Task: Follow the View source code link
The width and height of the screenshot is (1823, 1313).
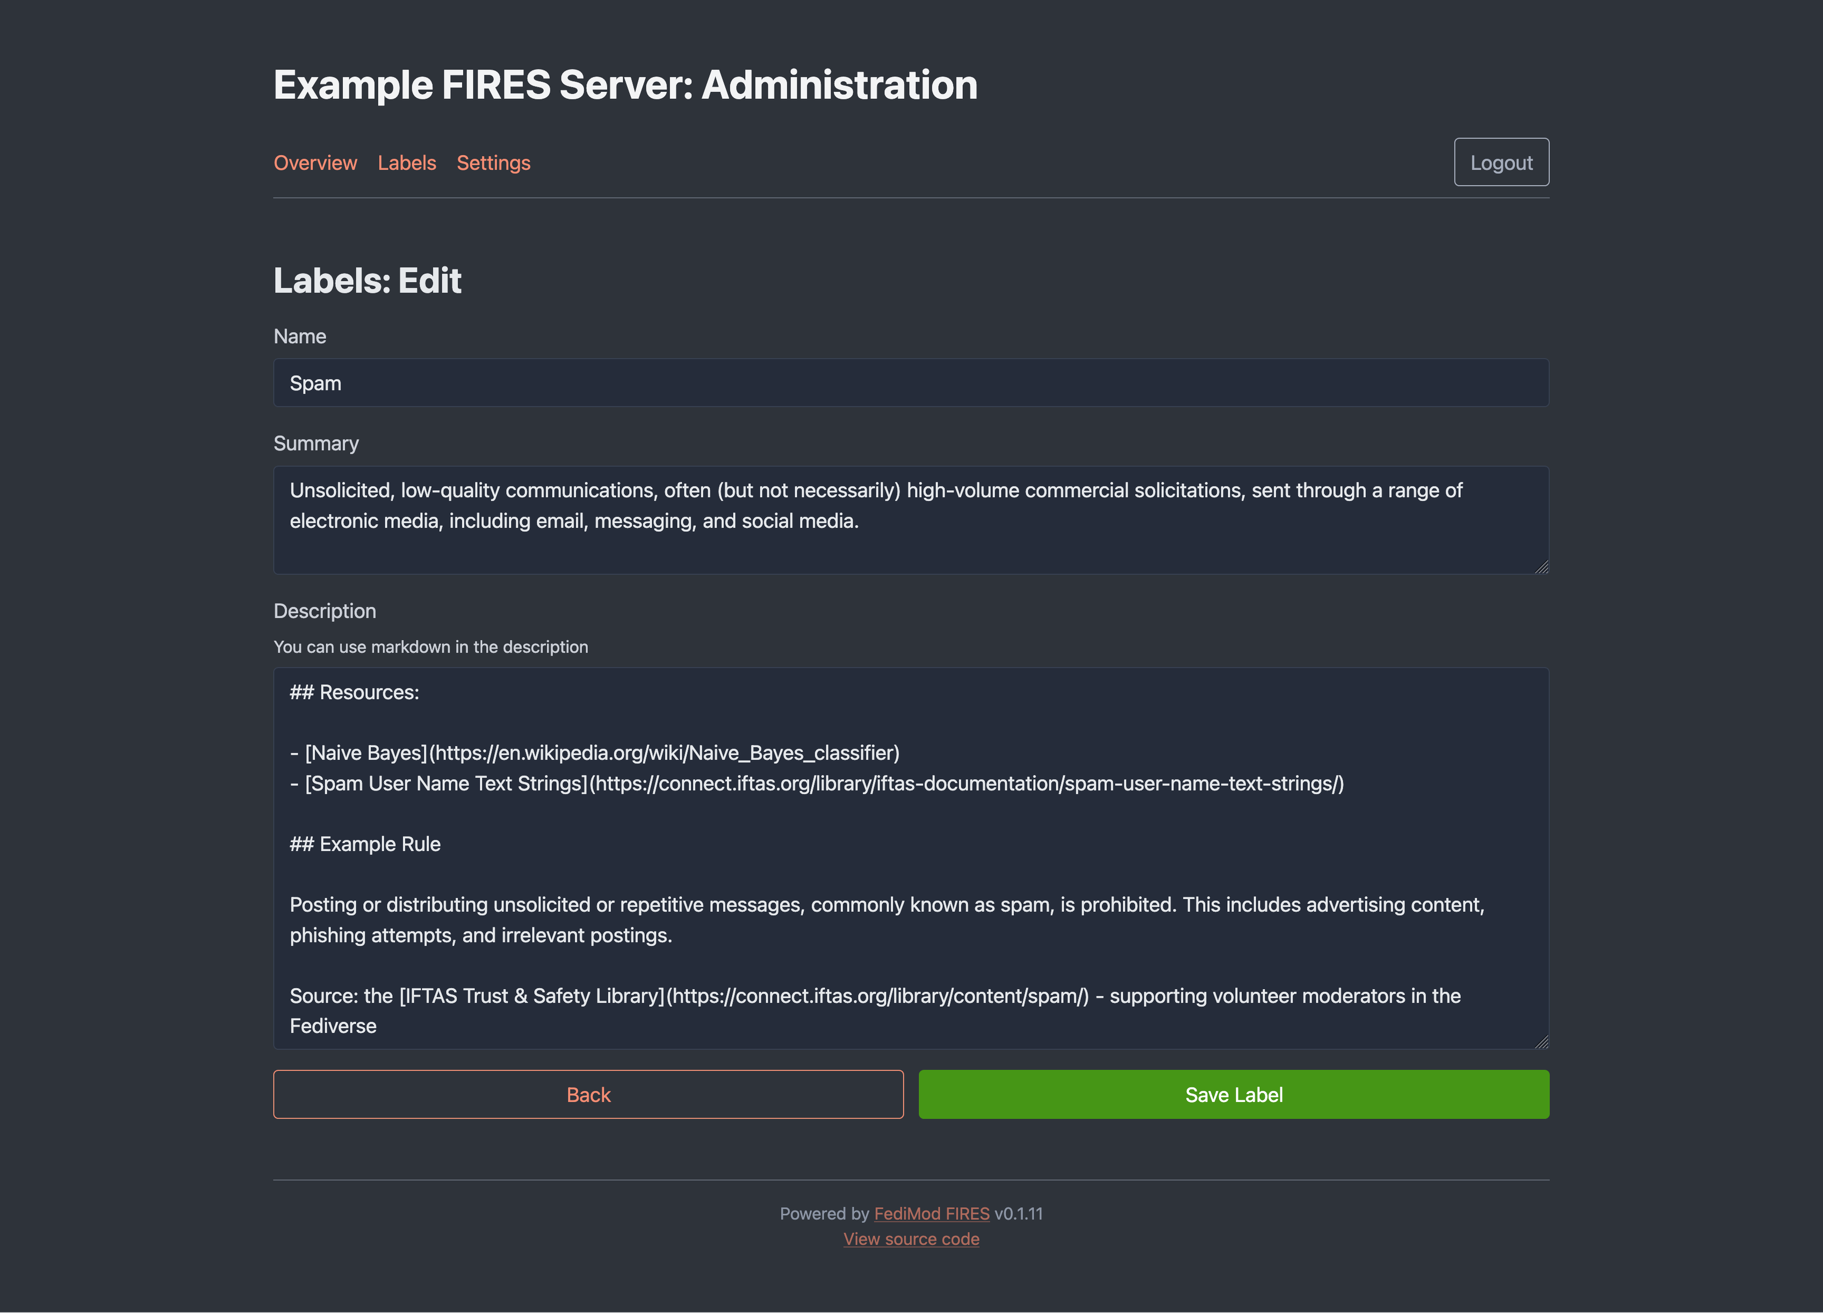Action: (x=911, y=1239)
